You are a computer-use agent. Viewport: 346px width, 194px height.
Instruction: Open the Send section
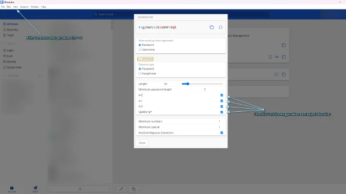point(35,189)
